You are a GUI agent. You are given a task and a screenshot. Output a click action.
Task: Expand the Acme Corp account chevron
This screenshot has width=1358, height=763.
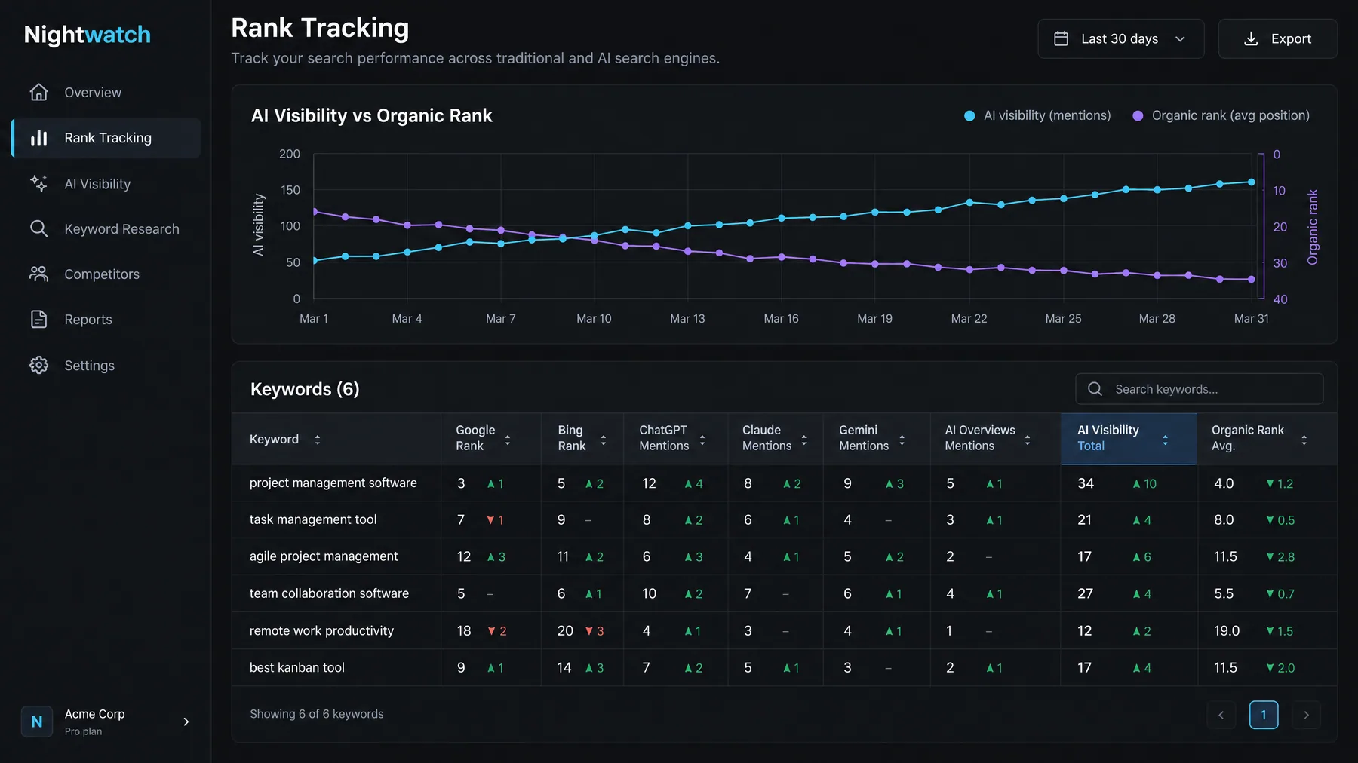186,722
